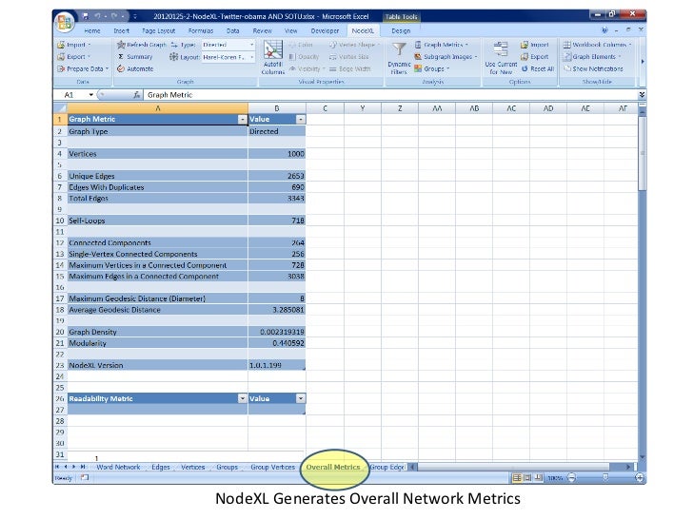The image size is (693, 519).
Task: Expand the formula bar
Action: click(642, 95)
